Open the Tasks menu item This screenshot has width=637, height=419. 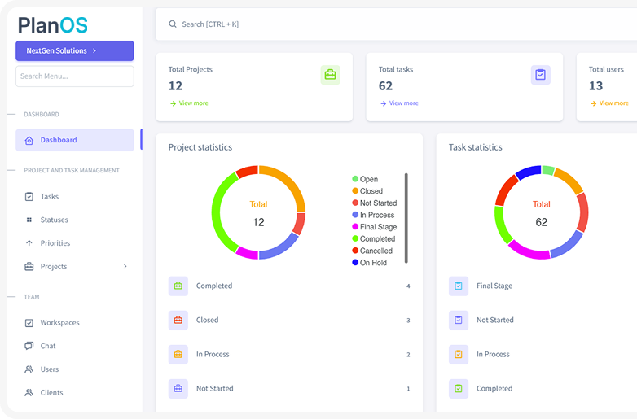50,197
